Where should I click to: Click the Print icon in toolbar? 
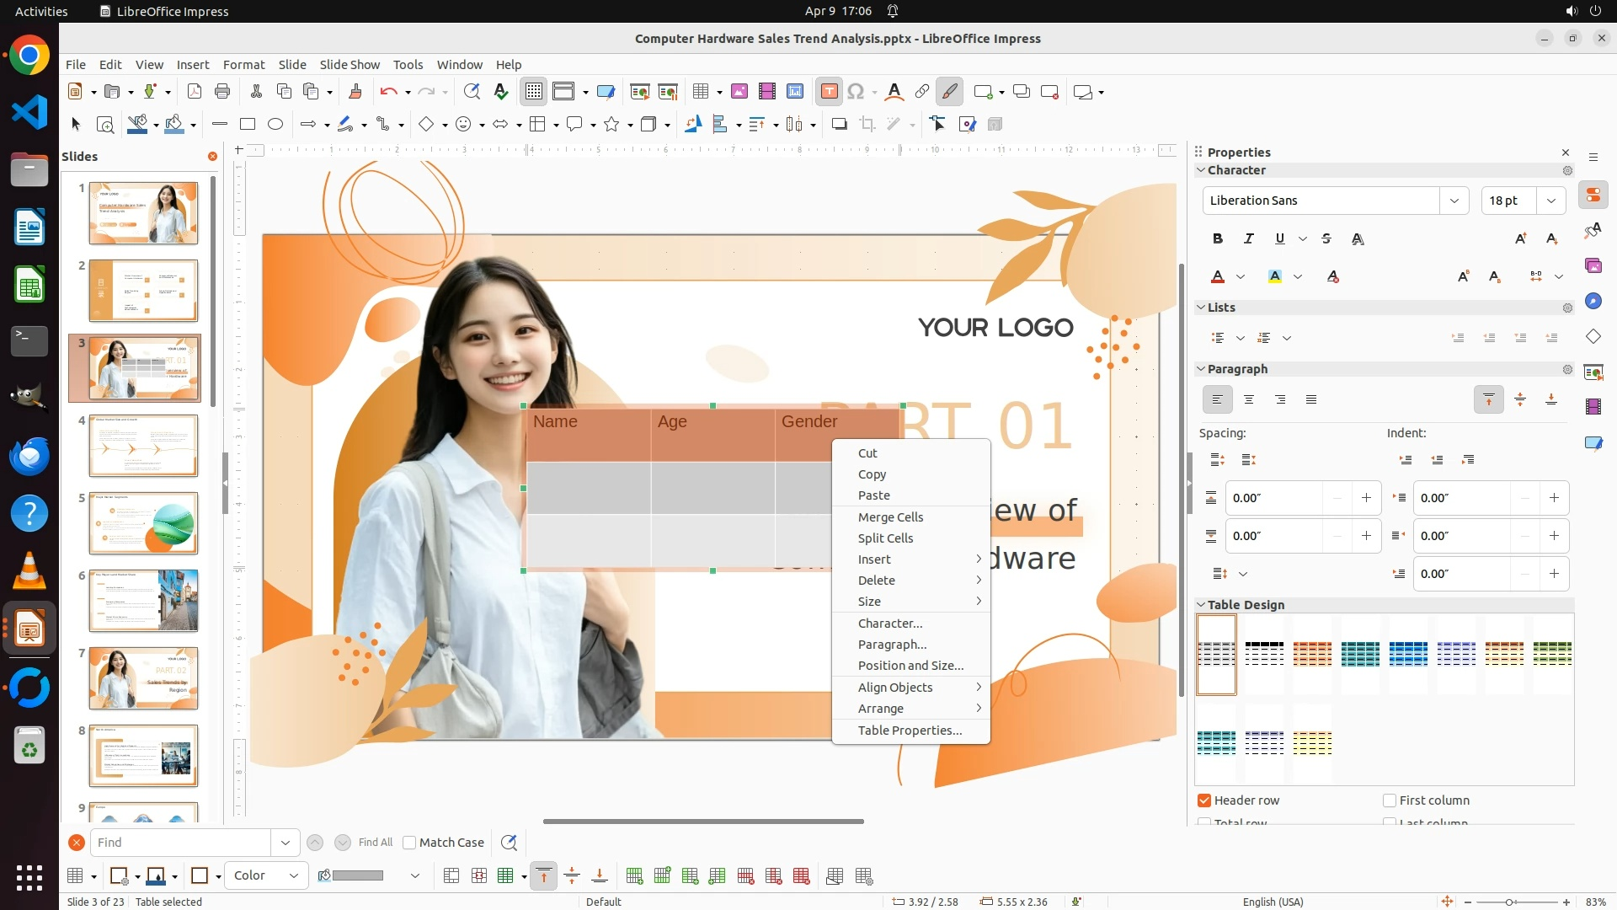222,91
